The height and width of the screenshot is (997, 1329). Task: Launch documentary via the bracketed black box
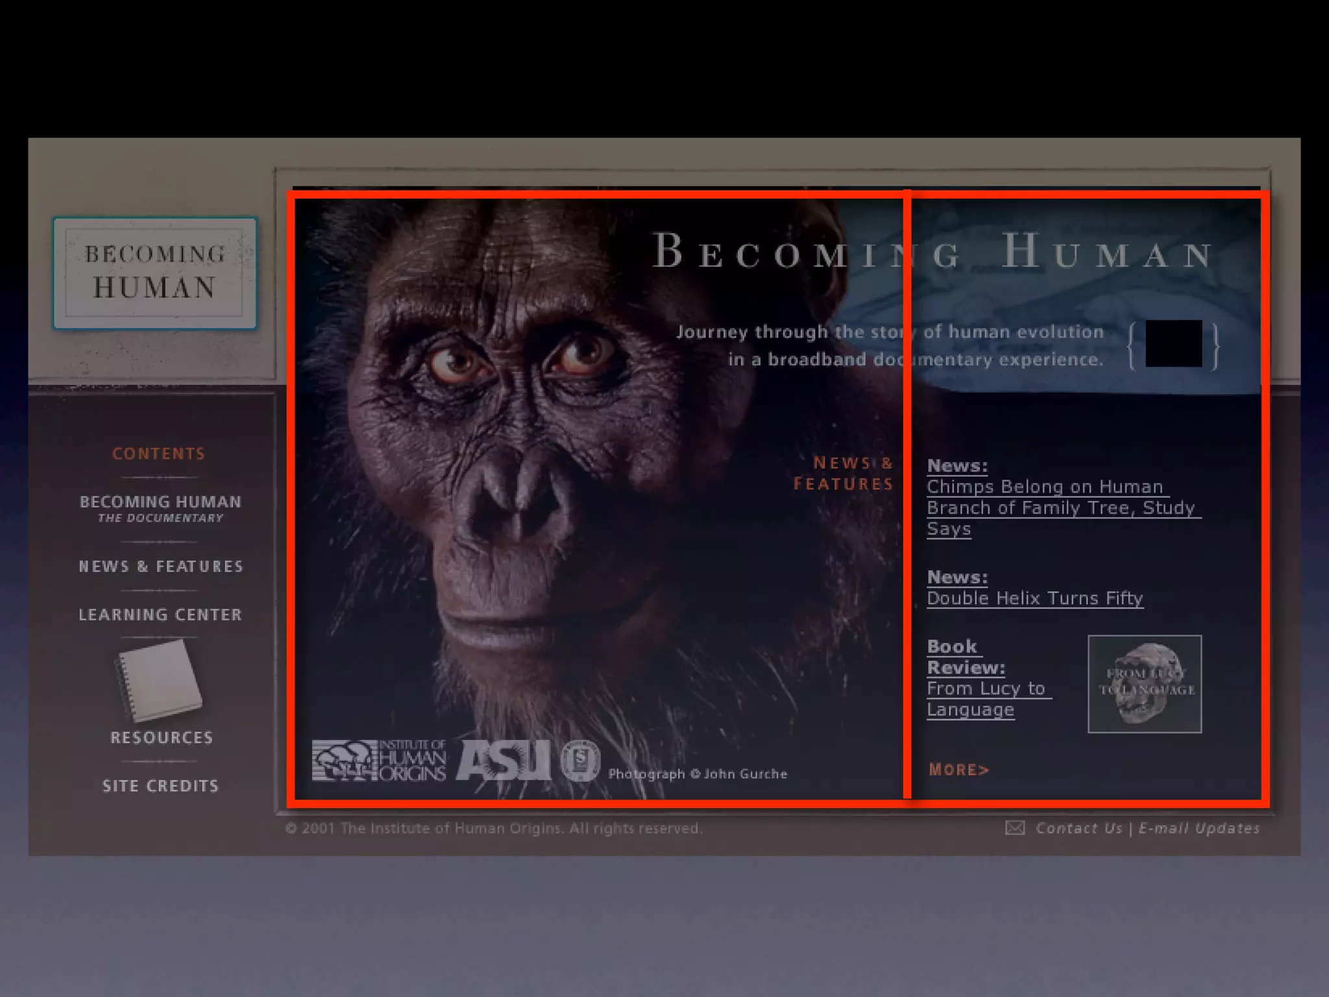(x=1173, y=344)
